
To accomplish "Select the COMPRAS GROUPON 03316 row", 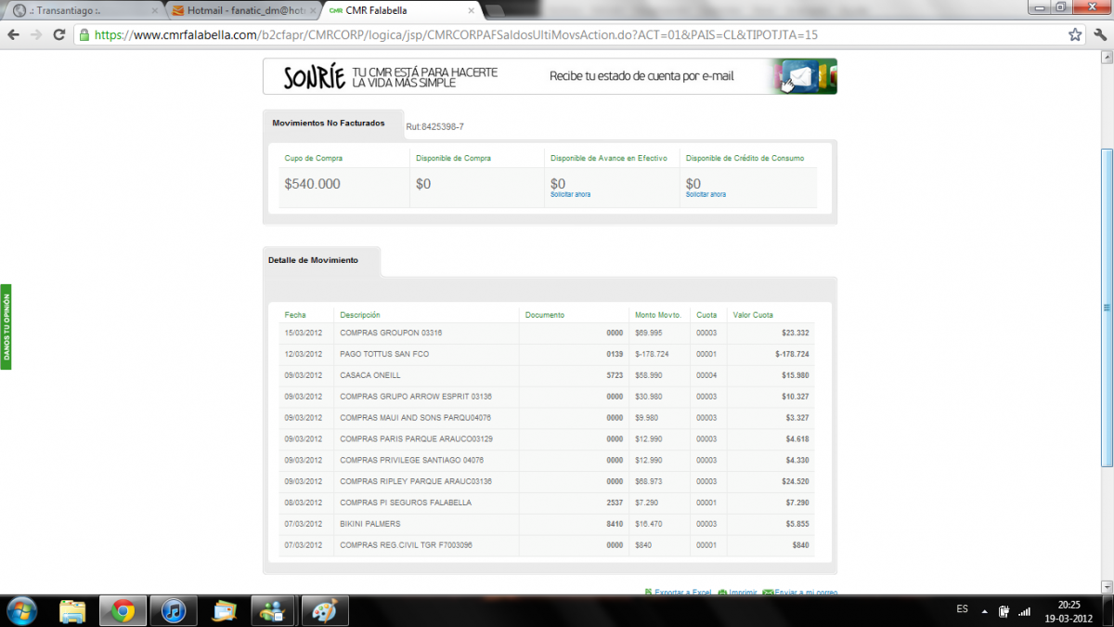I will tap(547, 333).
